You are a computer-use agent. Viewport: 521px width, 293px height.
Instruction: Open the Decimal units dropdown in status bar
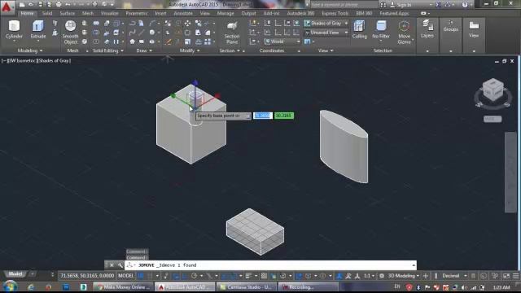coord(454,276)
